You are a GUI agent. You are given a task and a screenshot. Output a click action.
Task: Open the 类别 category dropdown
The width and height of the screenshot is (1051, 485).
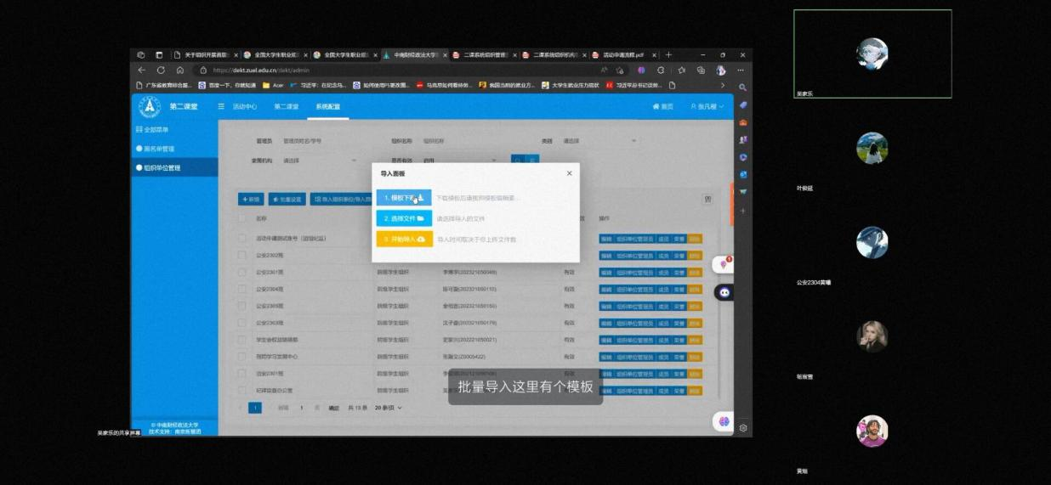click(599, 141)
